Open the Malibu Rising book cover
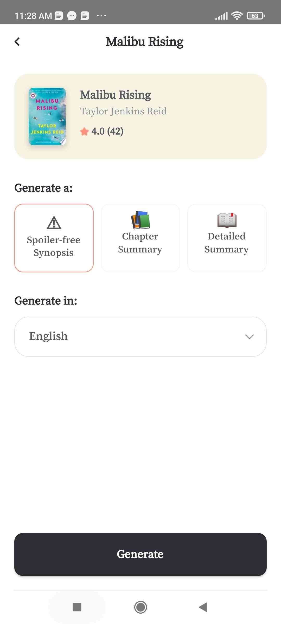This screenshot has height=624, width=281. click(47, 116)
